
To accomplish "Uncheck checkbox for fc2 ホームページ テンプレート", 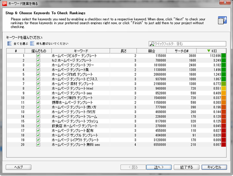I will pos(38,60).
